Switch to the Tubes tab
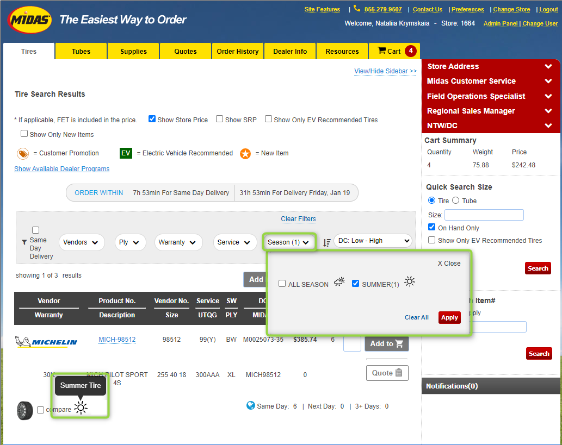562x445 pixels. point(81,51)
